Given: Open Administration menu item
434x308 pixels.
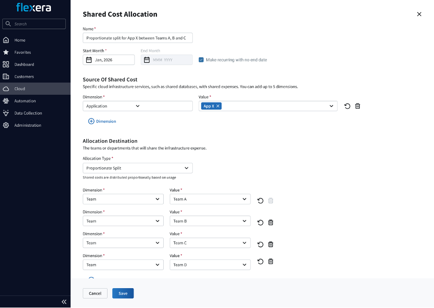Looking at the screenshot, I should coord(35,125).
